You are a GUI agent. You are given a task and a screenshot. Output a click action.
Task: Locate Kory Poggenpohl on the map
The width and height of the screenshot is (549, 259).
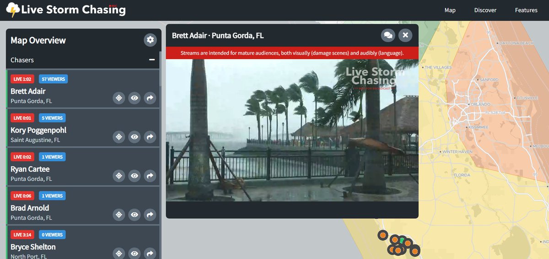point(119,136)
